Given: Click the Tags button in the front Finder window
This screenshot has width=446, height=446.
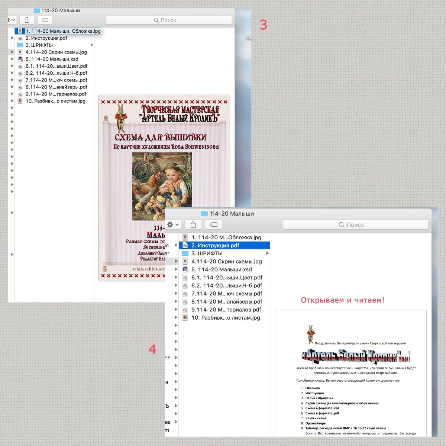Looking at the screenshot, I should tap(213, 224).
